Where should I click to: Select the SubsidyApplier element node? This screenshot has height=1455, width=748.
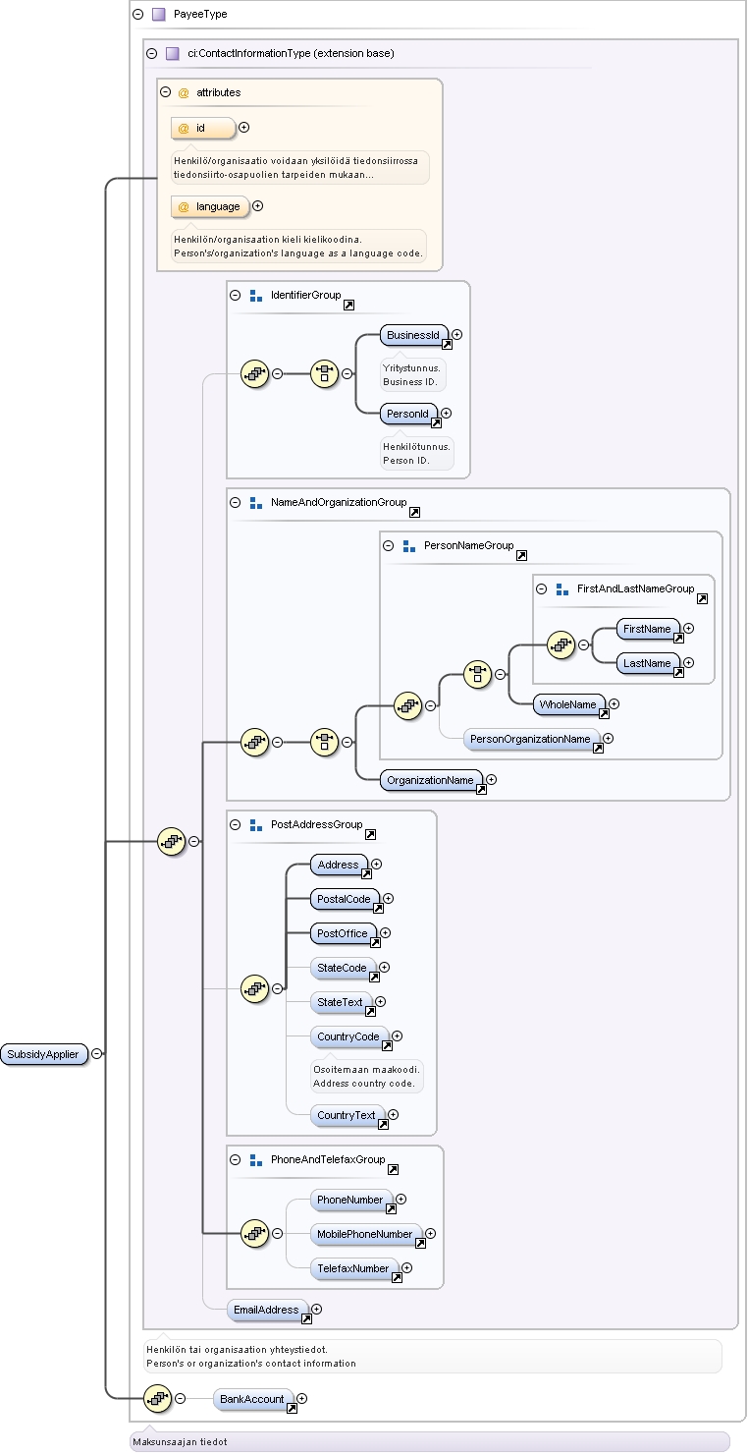(x=45, y=1053)
